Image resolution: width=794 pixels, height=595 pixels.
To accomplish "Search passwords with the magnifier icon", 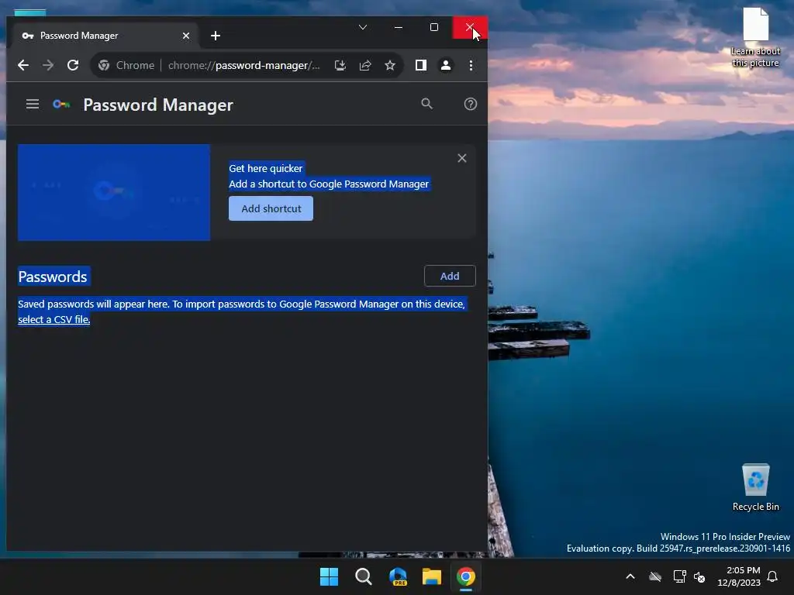I will pos(427,105).
